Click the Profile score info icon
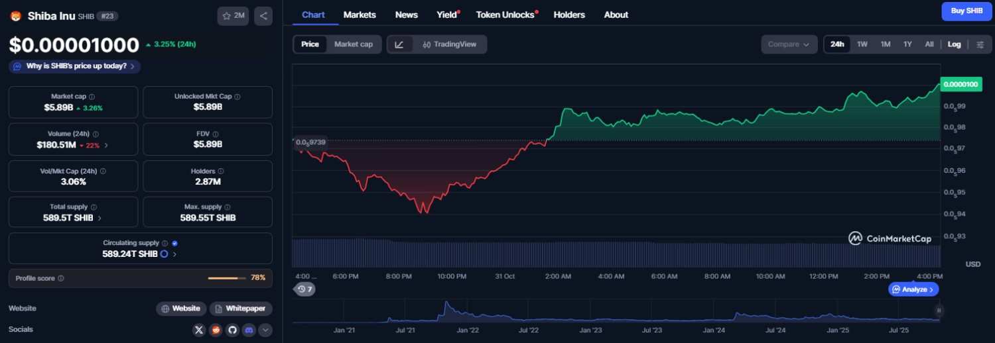995x343 pixels. pos(61,279)
